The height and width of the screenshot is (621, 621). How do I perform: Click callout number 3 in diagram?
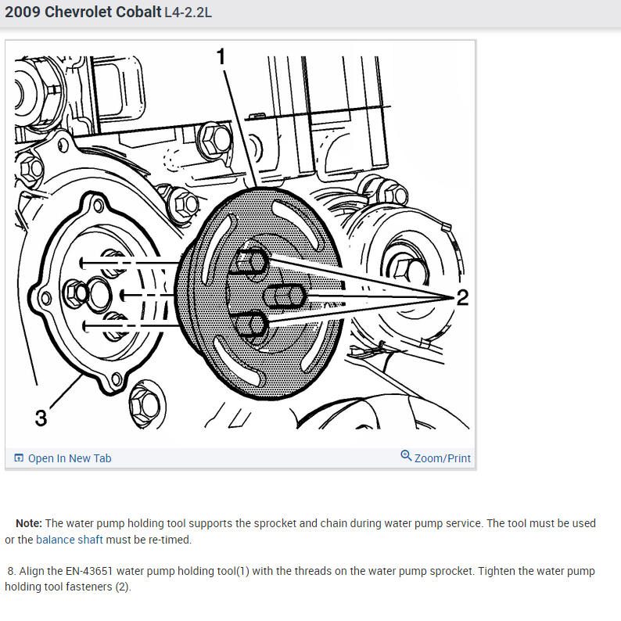(41, 418)
